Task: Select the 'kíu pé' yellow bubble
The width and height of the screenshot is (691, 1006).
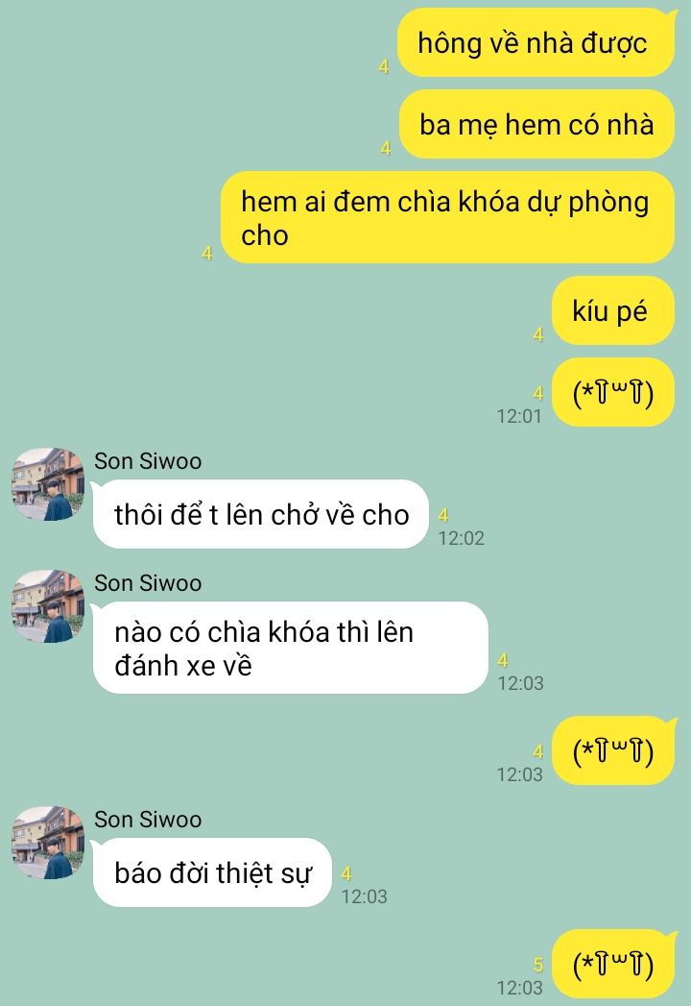Action: [613, 310]
